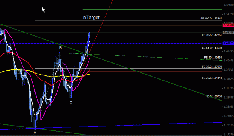This screenshot has width=234, height=136.
Task: Click the 'FE 23.6 1.34444' level label
Action: click(x=212, y=78)
